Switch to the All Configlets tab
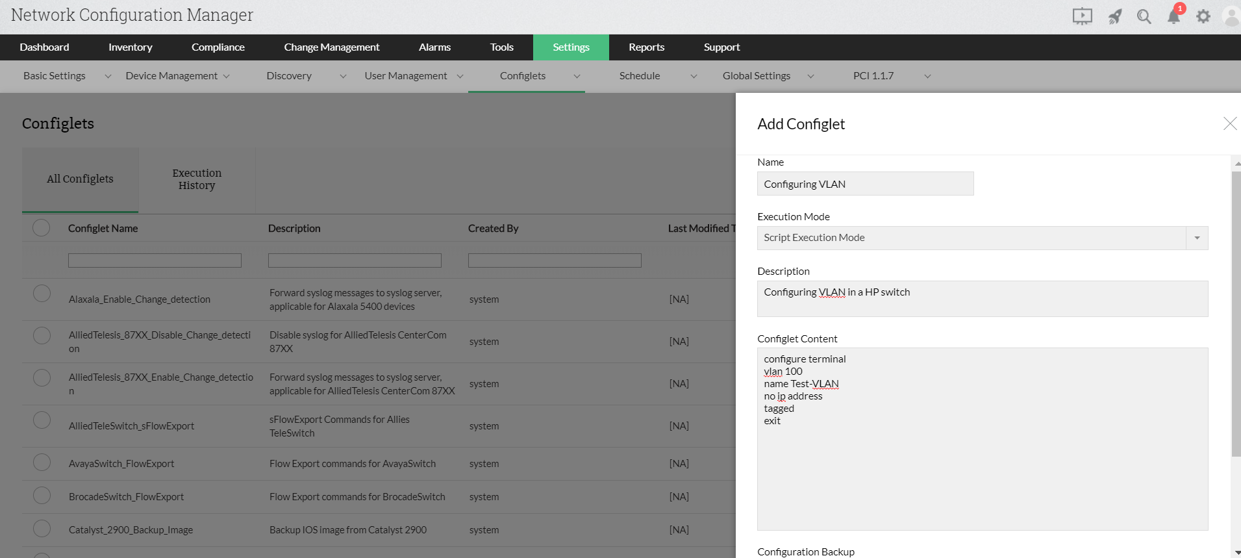The image size is (1241, 558). [x=80, y=179]
